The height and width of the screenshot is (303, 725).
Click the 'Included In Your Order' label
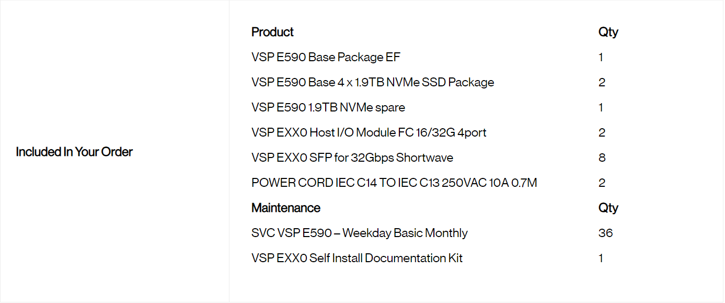[74, 152]
